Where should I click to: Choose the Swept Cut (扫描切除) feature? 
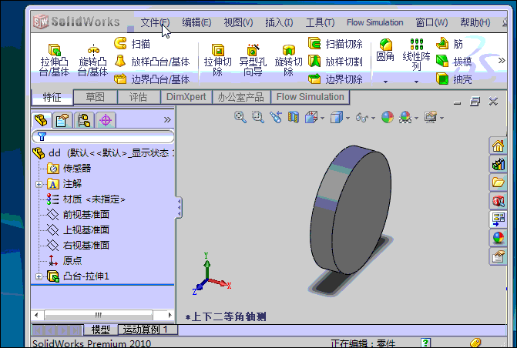click(x=335, y=43)
